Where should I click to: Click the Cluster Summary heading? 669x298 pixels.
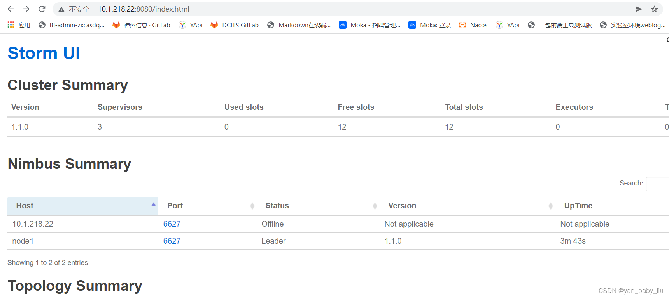click(x=68, y=85)
